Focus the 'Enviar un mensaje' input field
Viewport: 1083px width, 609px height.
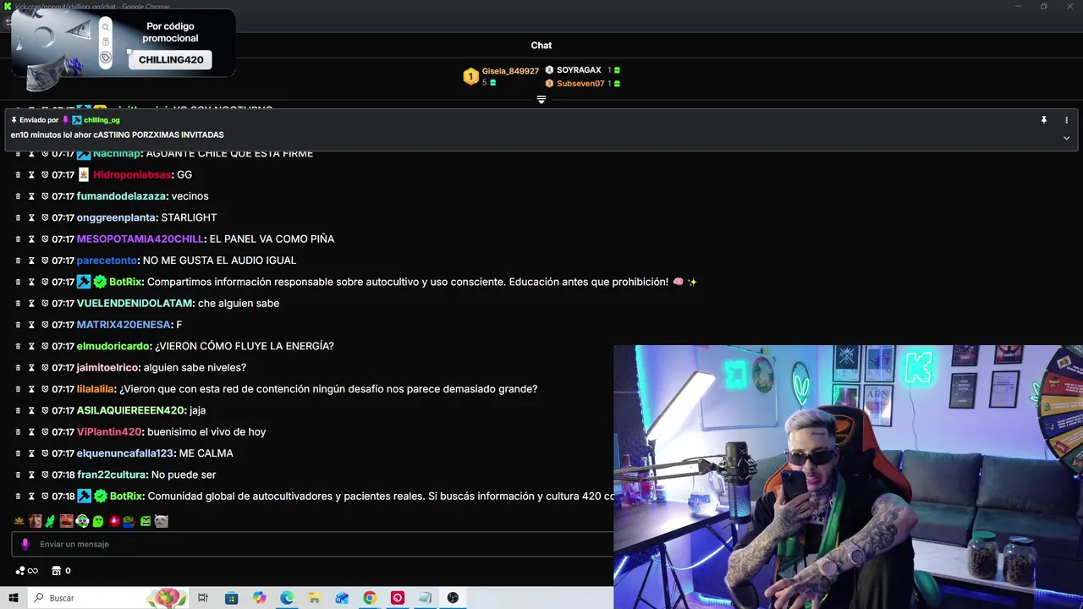coord(313,545)
